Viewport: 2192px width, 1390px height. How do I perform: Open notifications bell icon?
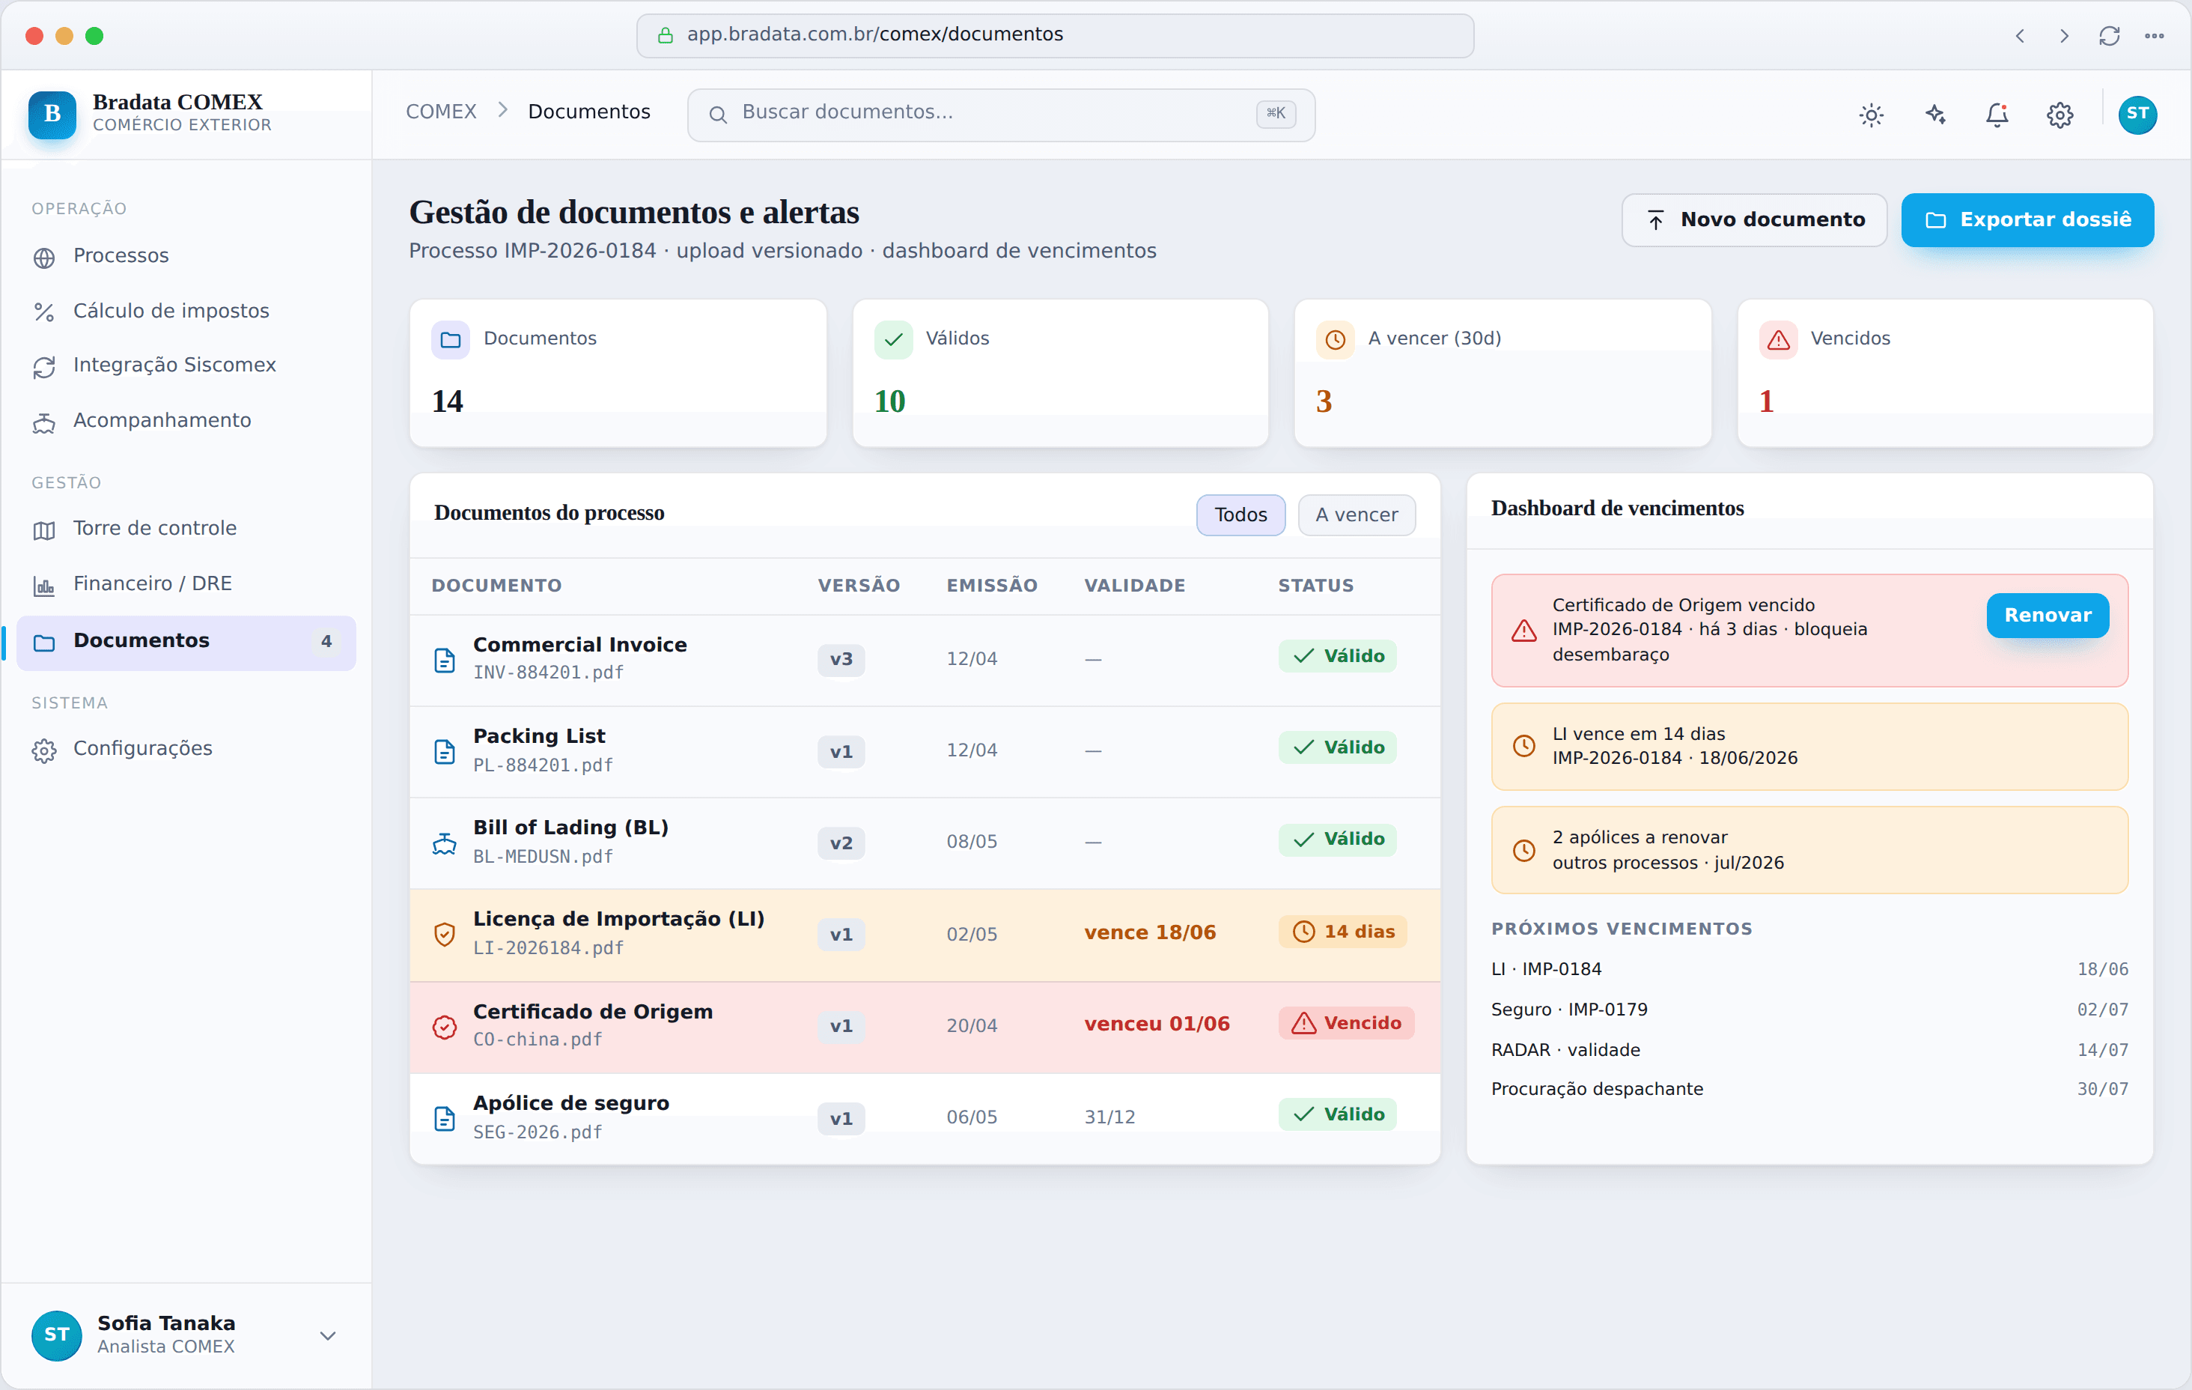click(x=1997, y=115)
